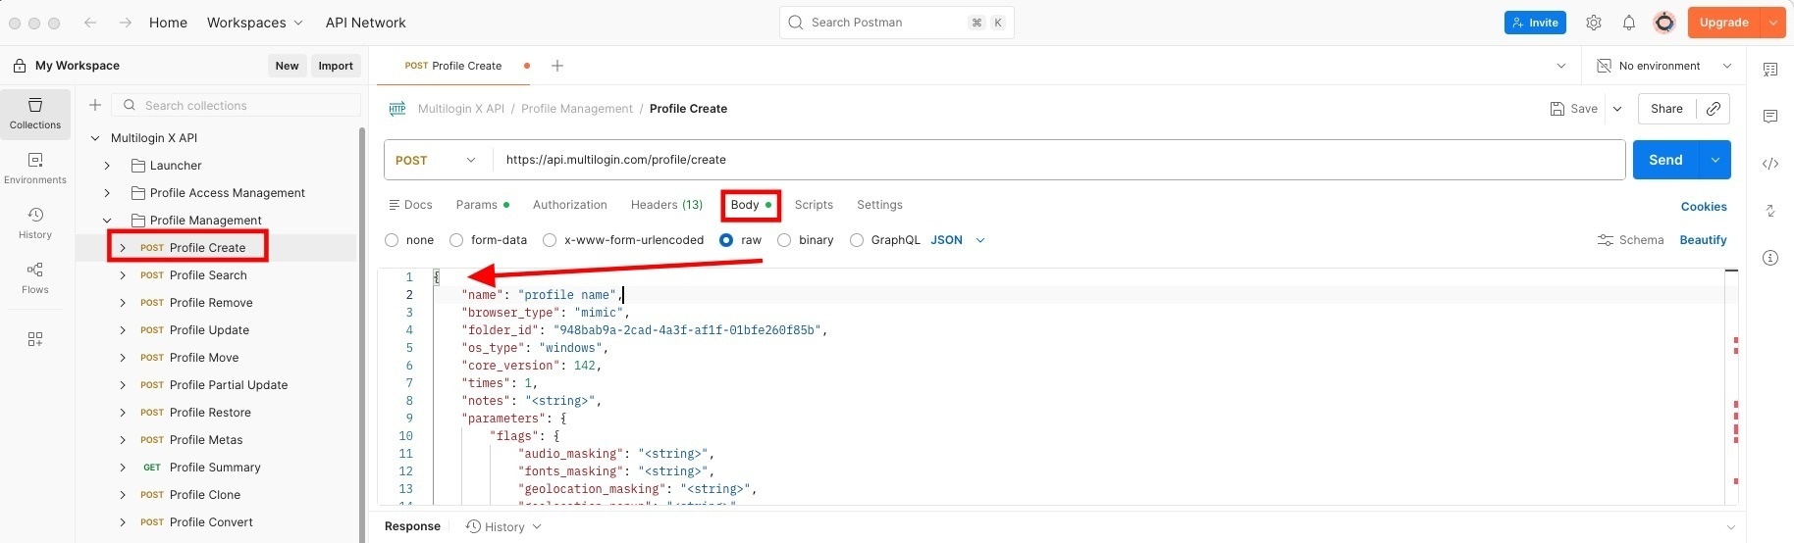Add a new collection with plus icon
This screenshot has width=1794, height=543.
pos(95,105)
